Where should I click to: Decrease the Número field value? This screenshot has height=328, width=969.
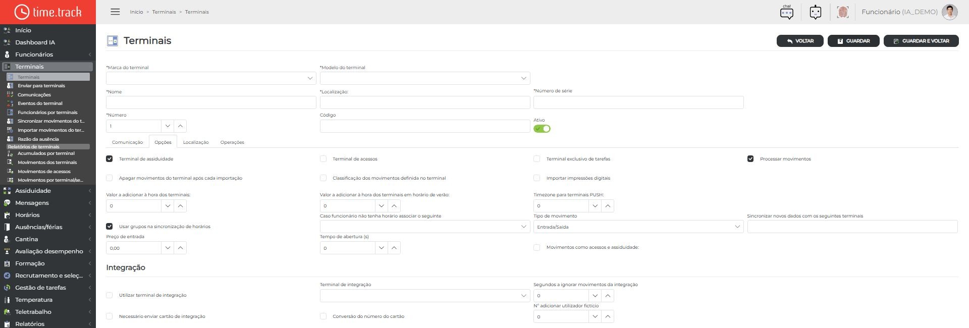coord(168,126)
